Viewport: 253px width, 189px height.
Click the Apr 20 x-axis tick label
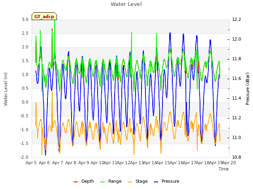229,163
